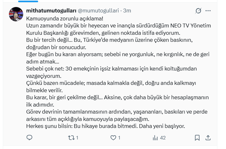Screen dimensions: 226x149
Task: Open view analytics bar chart icon
Action: tap(156, 138)
